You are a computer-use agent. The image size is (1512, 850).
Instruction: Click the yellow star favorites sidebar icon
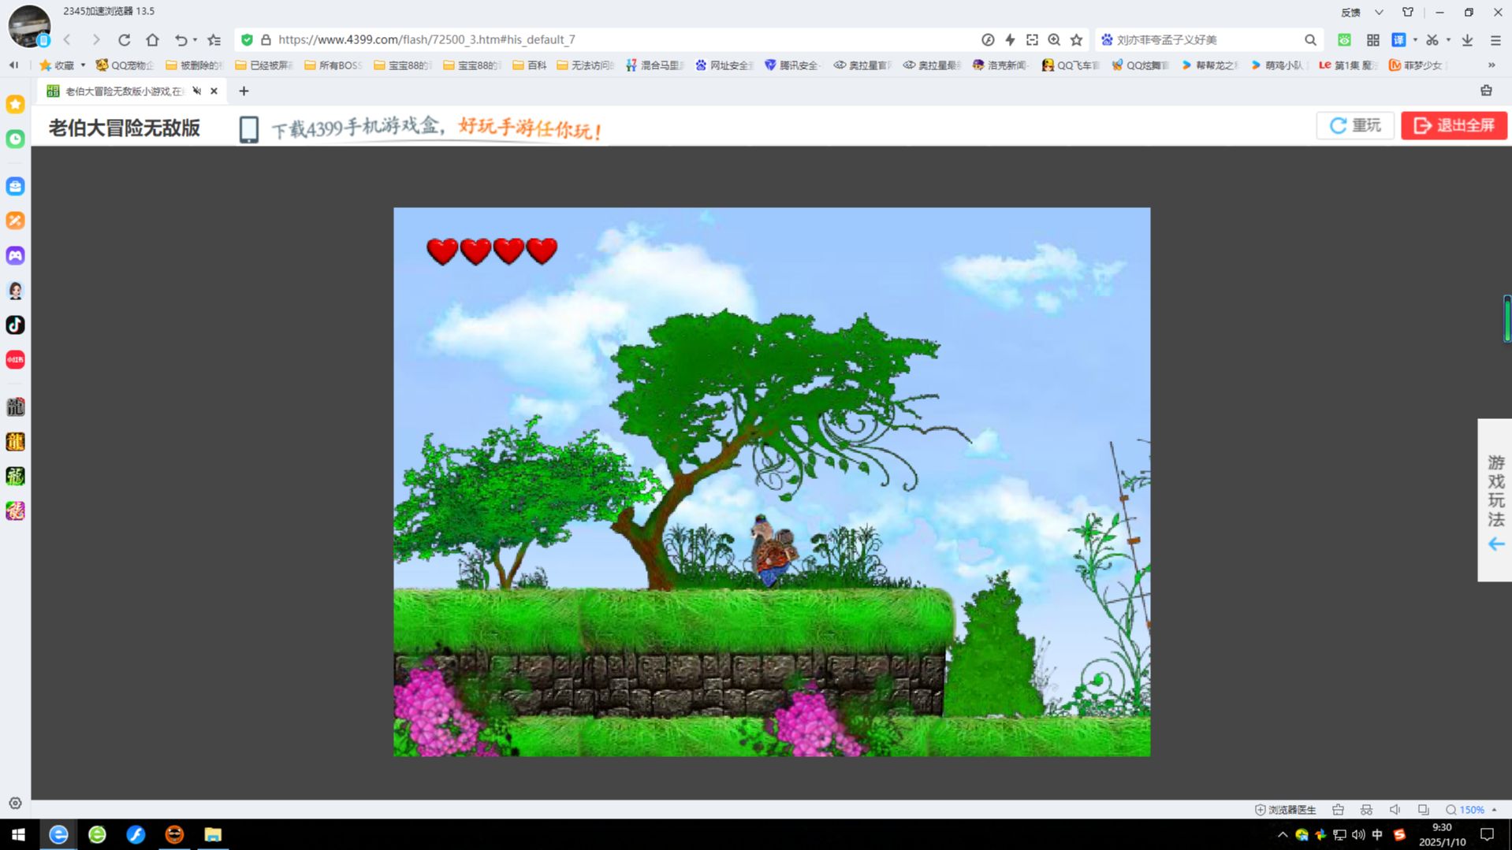point(15,104)
